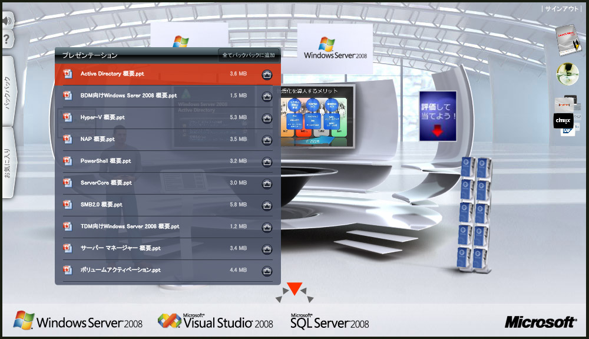This screenshot has width=589, height=339.
Task: Open the help question mark icon
Action: point(8,39)
